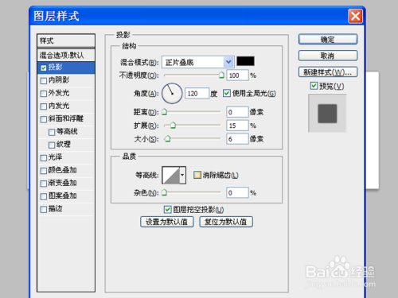Click the 扩展 slider handle
Viewport: 398px width, 298px height.
click(173, 125)
